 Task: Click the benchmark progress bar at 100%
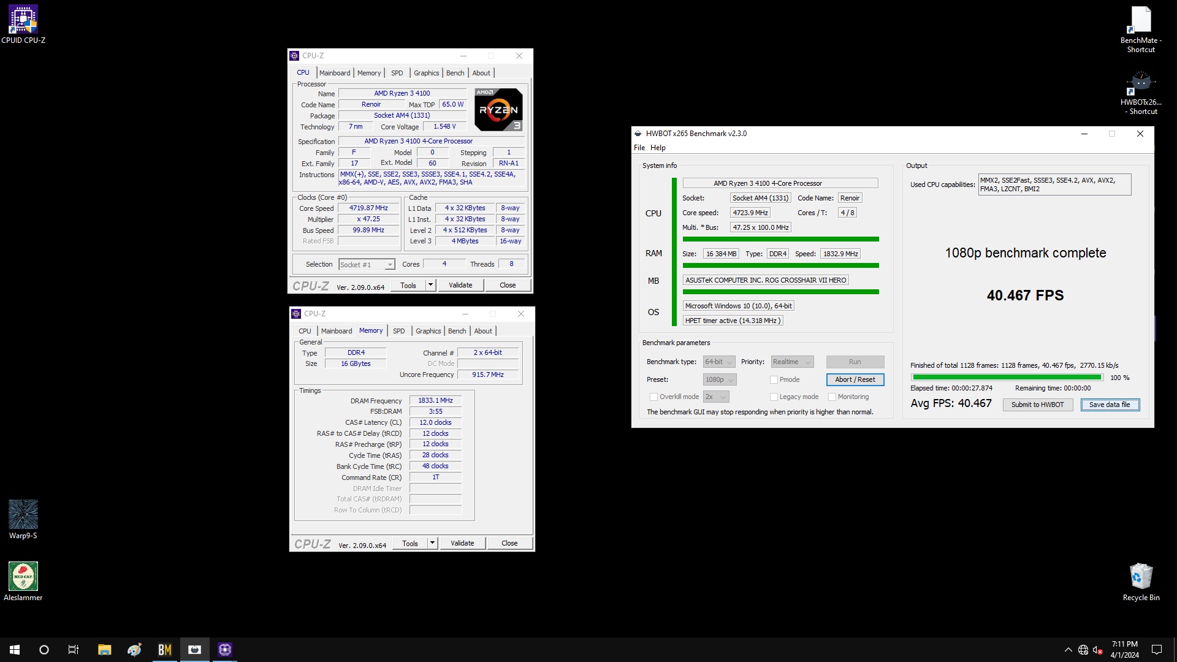click(1007, 378)
